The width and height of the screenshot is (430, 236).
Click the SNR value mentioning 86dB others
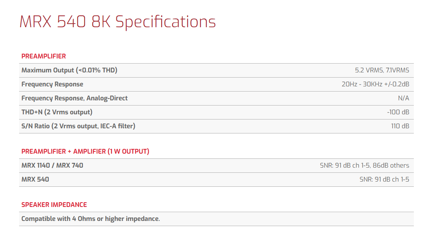[x=364, y=165]
